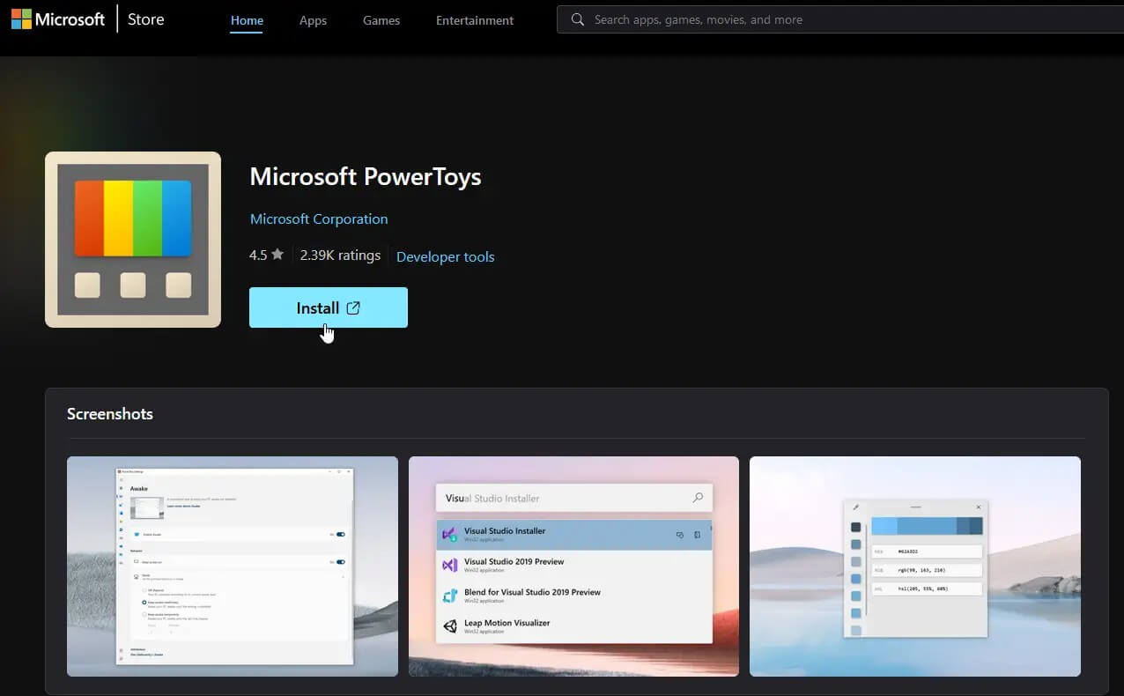Image resolution: width=1124 pixels, height=696 pixels.
Task: Go to the Games tab
Action: pos(381,20)
